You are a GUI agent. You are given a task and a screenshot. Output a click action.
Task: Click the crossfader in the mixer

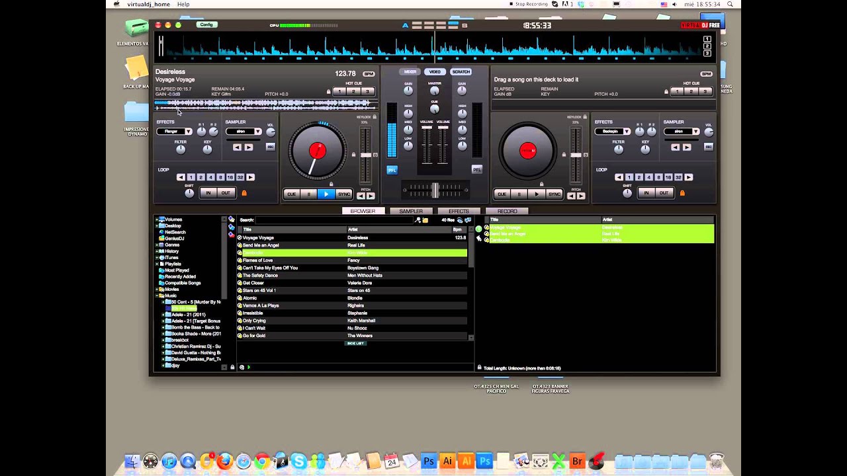435,190
